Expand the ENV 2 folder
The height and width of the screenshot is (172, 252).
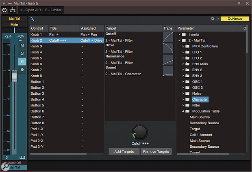click(183, 70)
